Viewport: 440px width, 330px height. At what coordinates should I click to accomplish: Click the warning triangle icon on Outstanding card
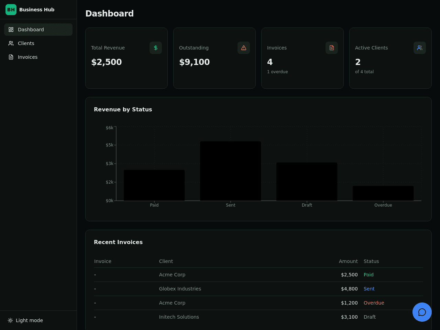coord(244,48)
